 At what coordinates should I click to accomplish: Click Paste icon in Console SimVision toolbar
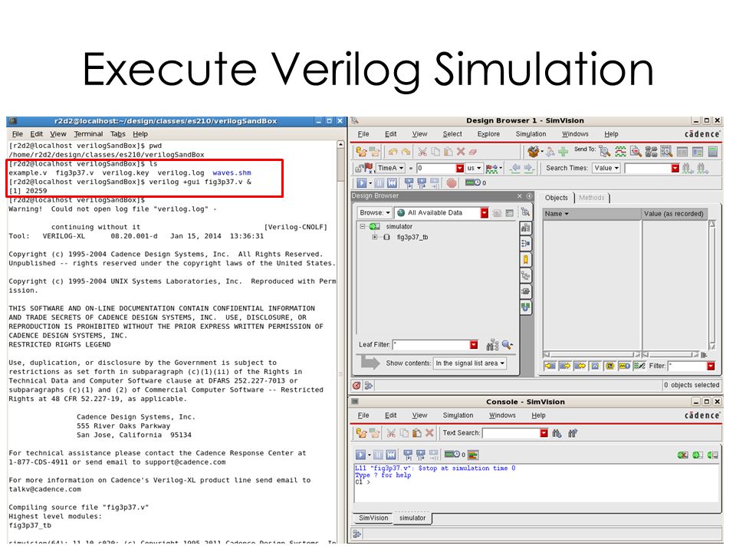pos(416,432)
